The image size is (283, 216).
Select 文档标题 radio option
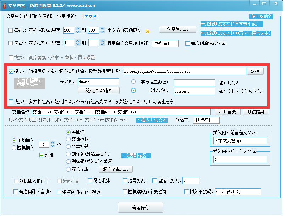[x=68, y=139]
